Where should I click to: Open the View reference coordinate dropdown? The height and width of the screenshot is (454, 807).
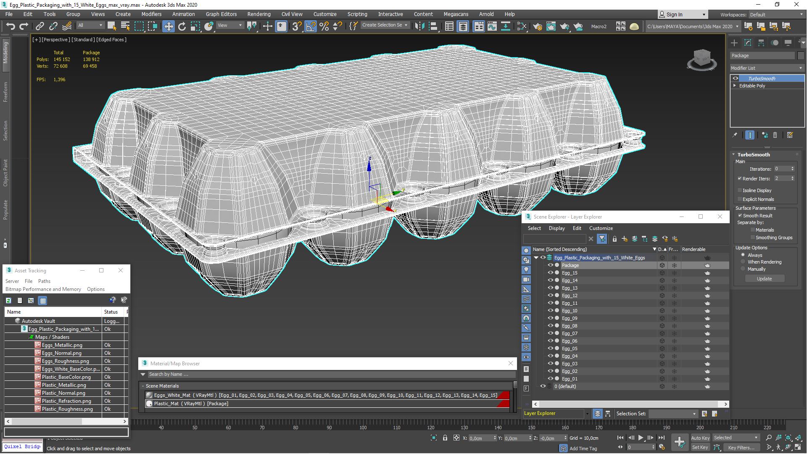point(229,25)
